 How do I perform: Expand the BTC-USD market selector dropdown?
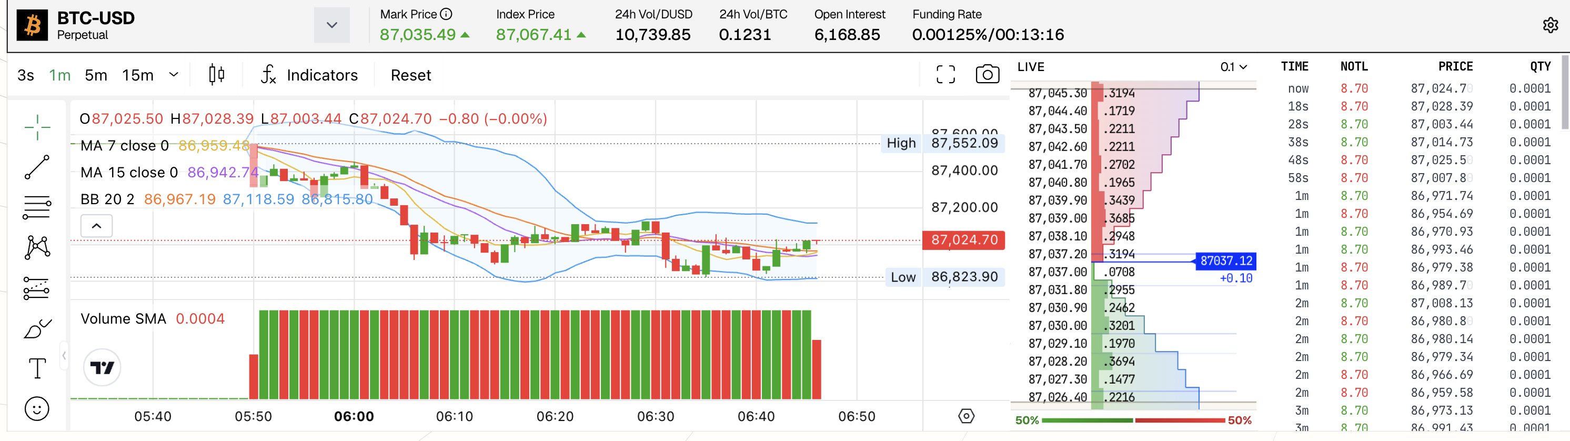coord(331,25)
